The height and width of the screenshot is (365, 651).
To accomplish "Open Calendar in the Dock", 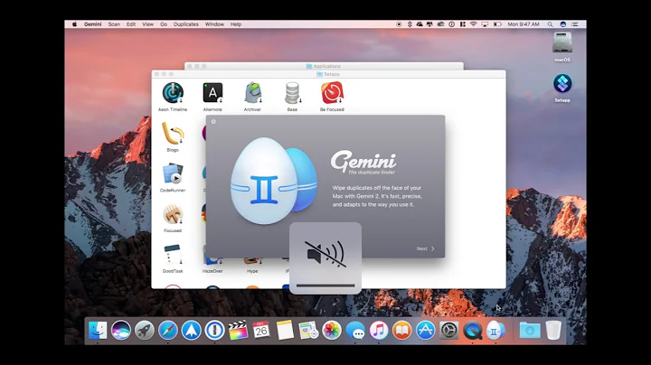I will 261,330.
